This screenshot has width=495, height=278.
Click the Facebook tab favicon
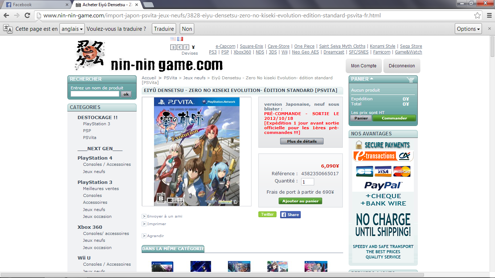coord(8,5)
